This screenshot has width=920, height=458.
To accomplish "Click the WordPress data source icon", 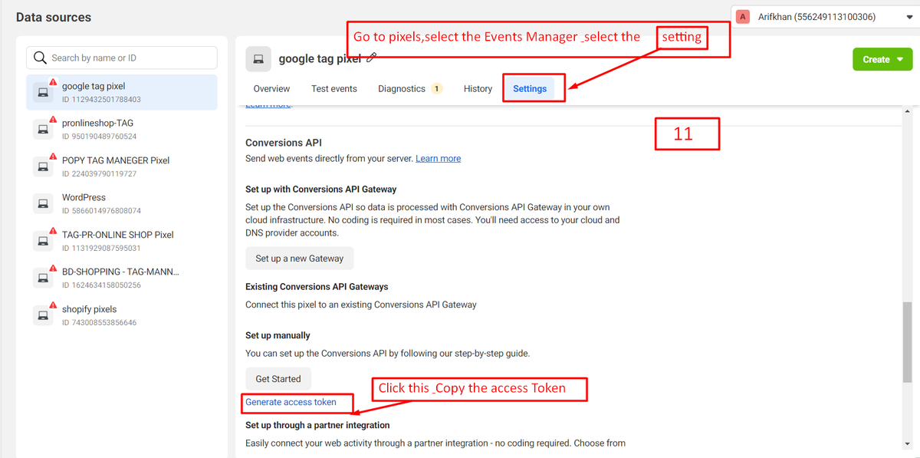I will click(44, 204).
